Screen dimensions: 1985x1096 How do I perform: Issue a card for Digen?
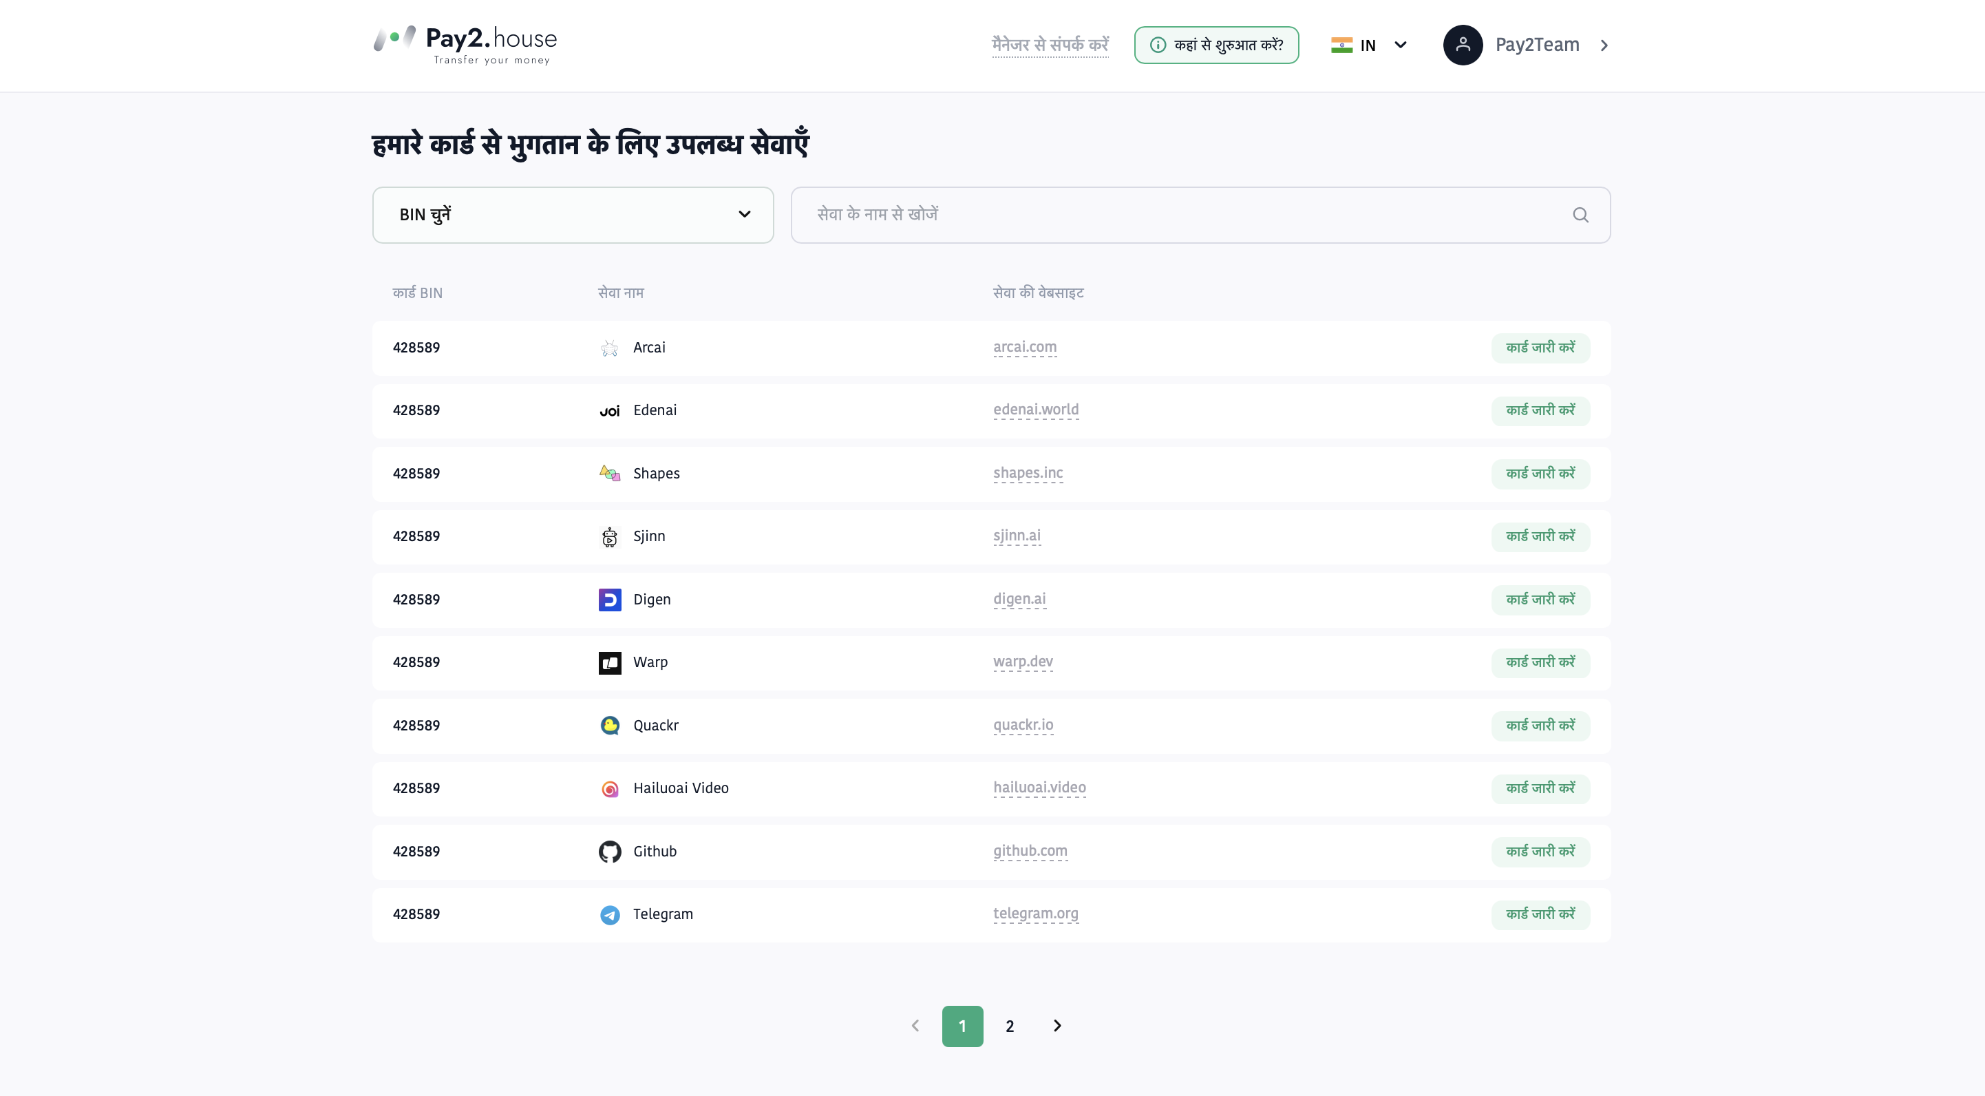1540,600
